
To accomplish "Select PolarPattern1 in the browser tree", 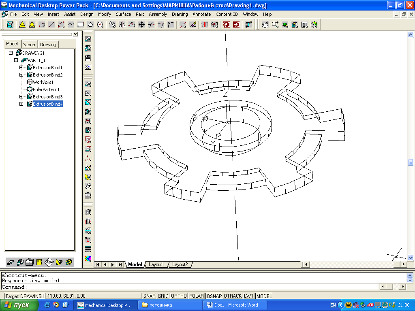I will point(46,89).
